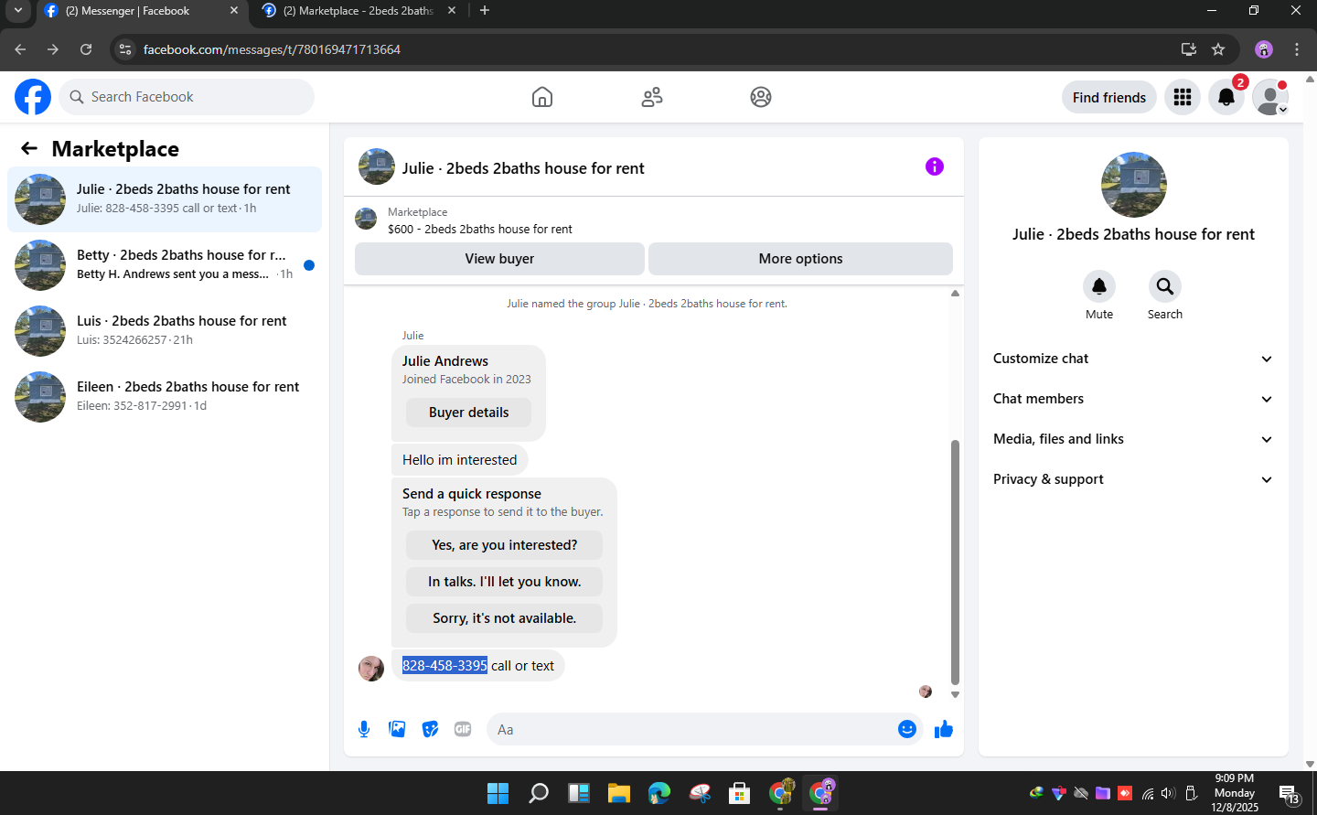Go forward in browser history

click(x=53, y=49)
